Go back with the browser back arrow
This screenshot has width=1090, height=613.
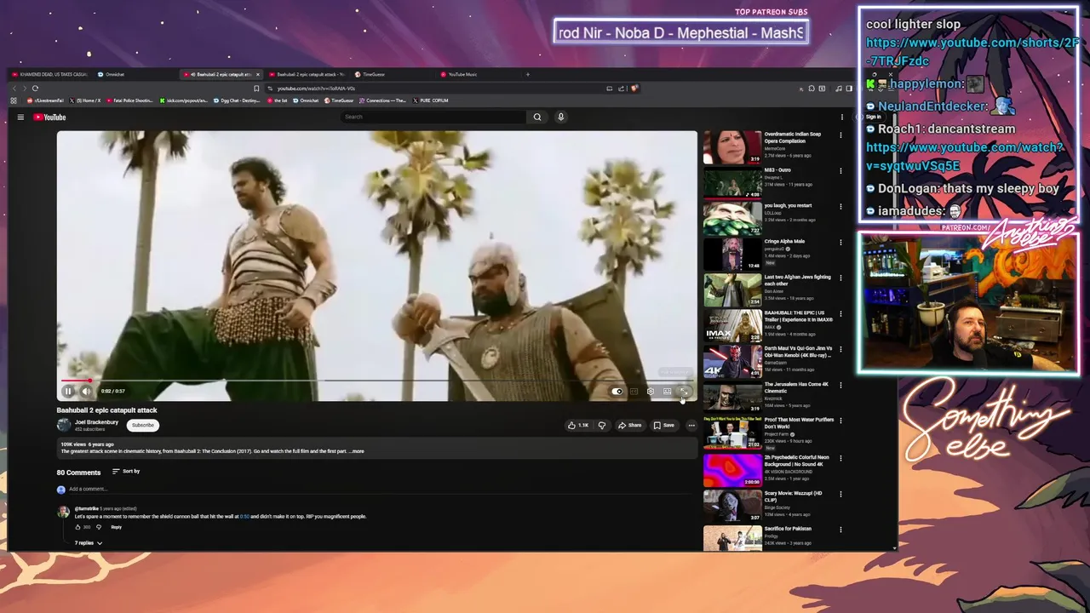point(14,89)
